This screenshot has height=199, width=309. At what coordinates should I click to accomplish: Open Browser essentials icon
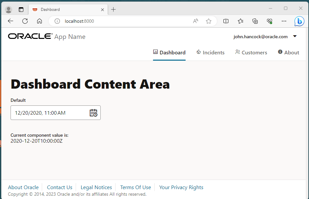point(270,21)
